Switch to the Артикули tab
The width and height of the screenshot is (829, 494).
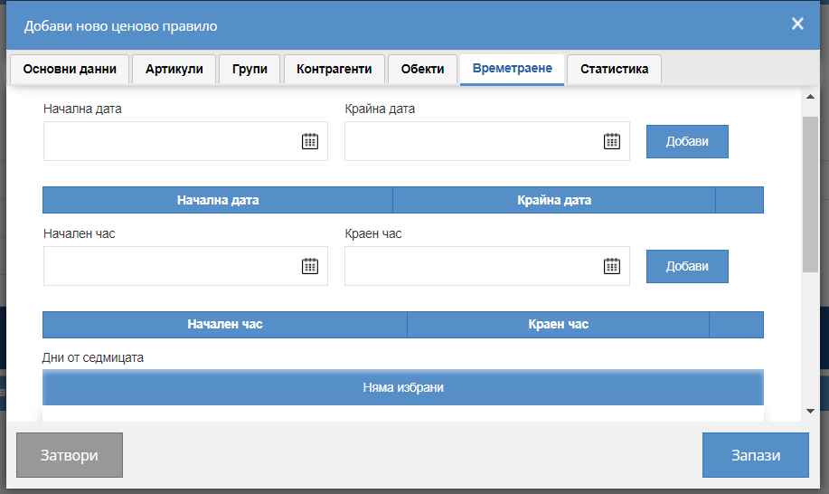point(174,69)
